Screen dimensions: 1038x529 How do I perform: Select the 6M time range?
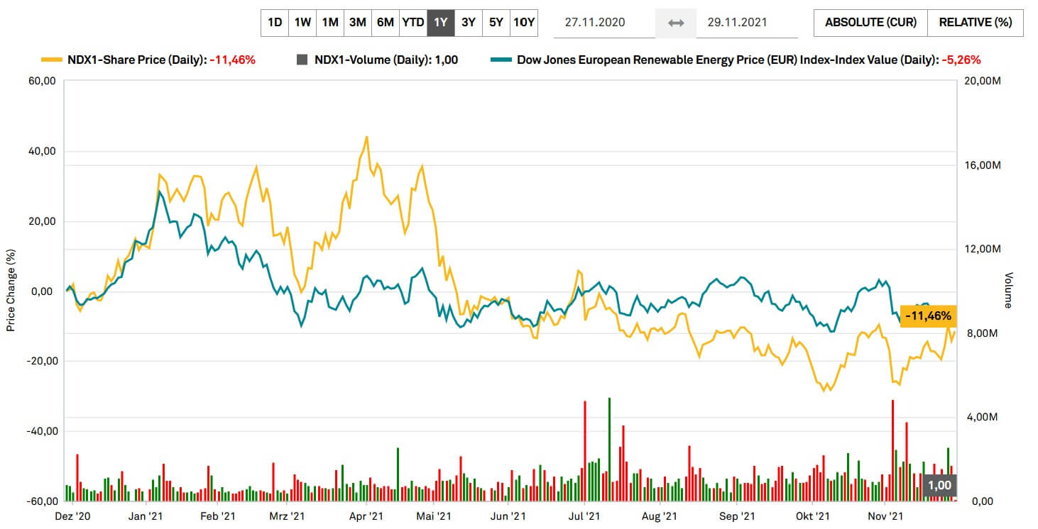386,22
